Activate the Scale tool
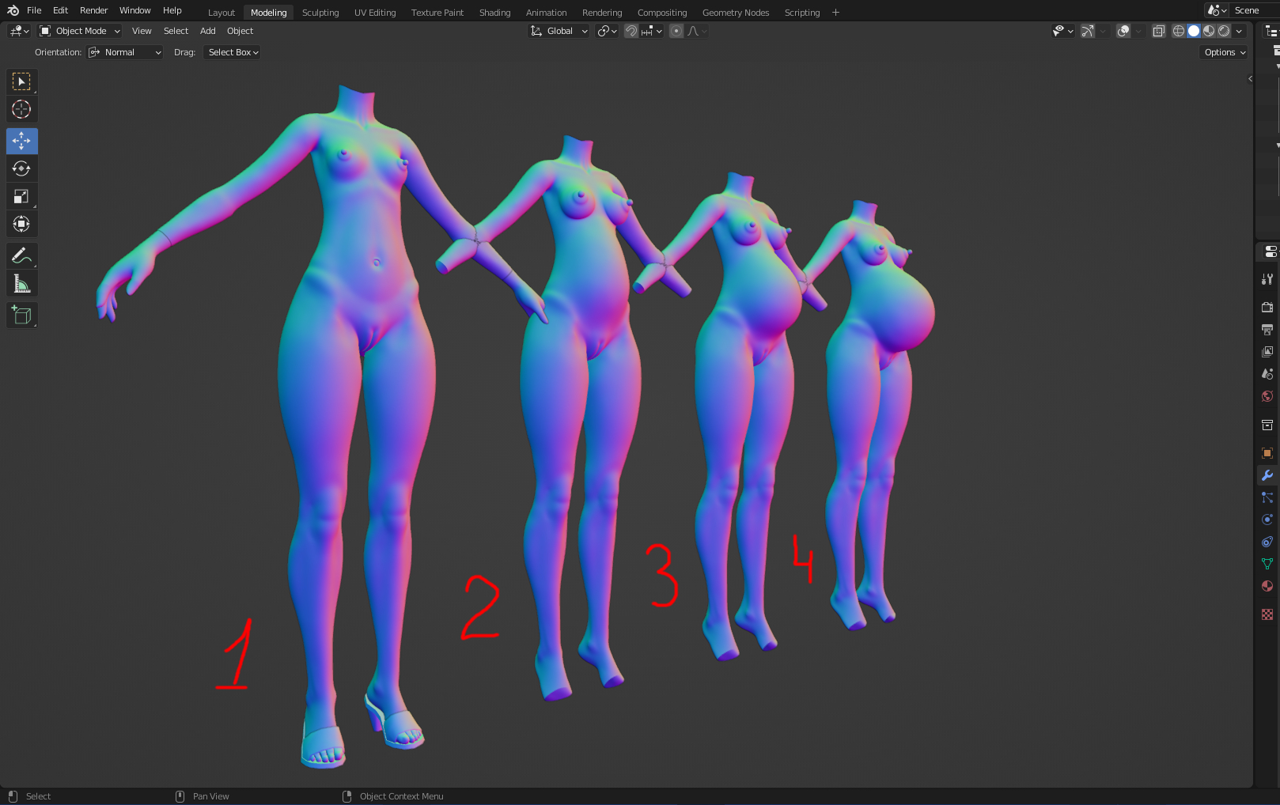 coord(21,196)
